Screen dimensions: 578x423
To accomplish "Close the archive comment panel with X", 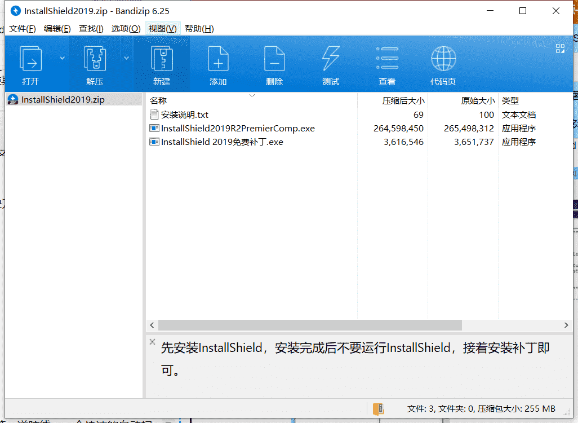I will pyautogui.click(x=152, y=342).
